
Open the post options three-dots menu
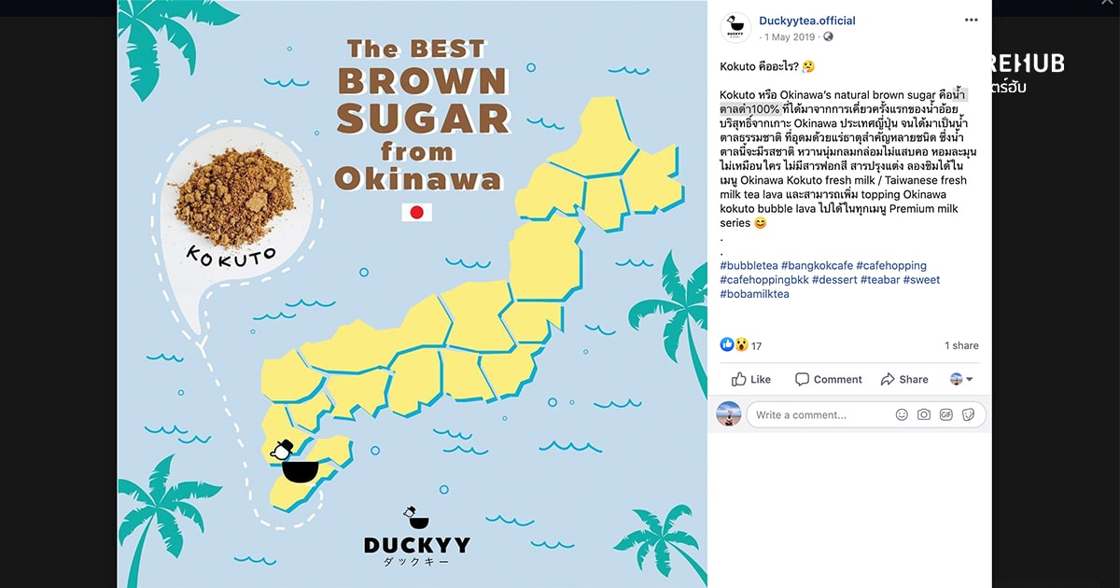(971, 19)
